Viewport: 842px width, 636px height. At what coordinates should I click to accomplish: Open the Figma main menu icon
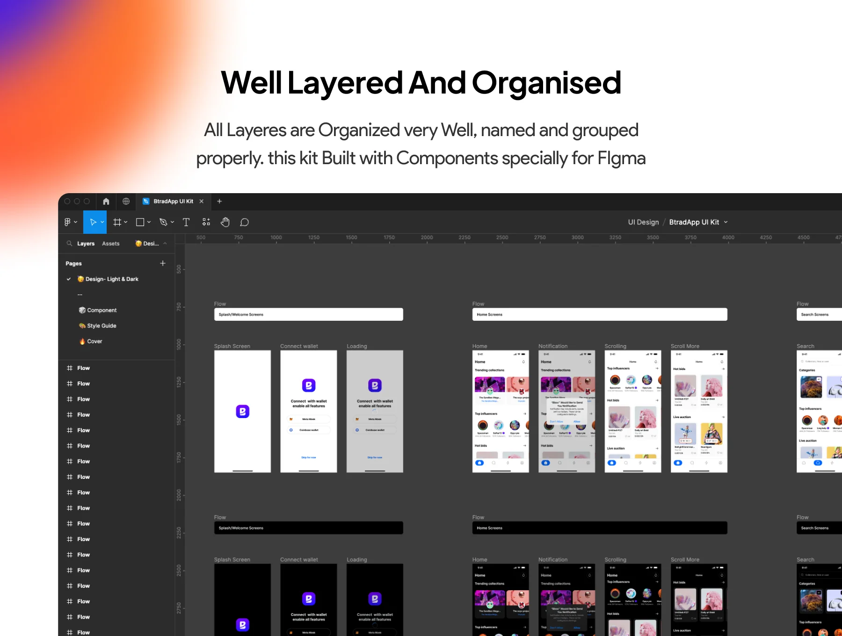point(67,222)
